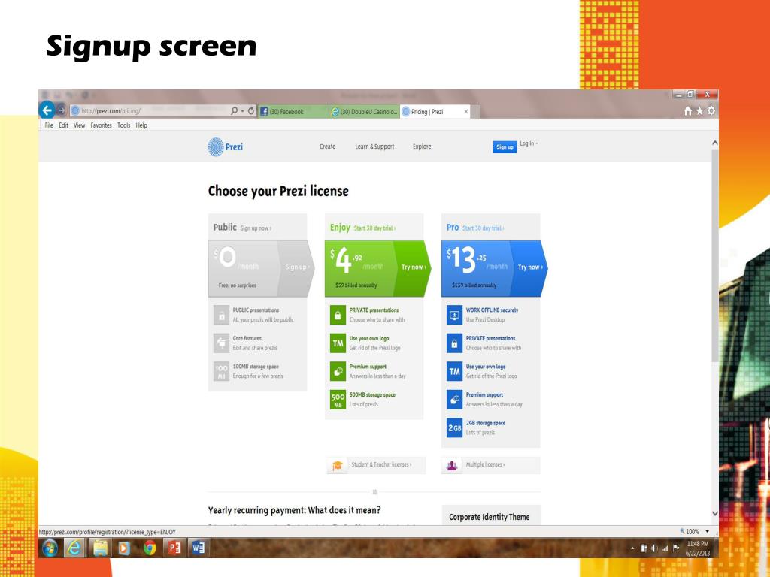The height and width of the screenshot is (577, 770).
Task: Click Pro Start 30 day trial link
Action: [484, 228]
